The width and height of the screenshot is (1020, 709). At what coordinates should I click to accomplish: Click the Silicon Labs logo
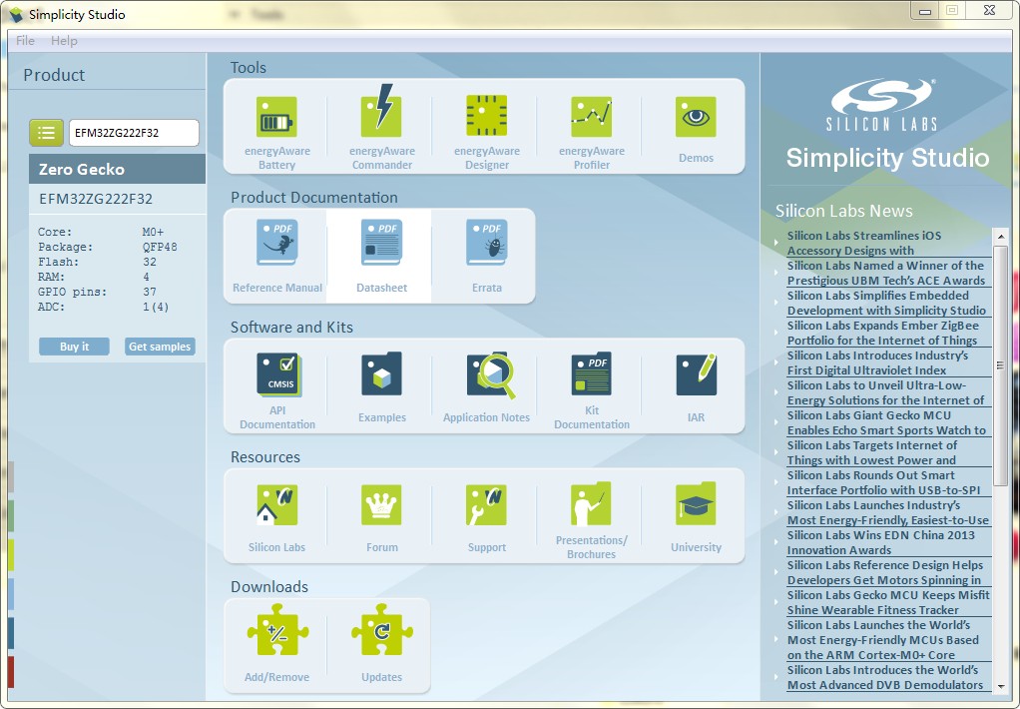tap(881, 105)
